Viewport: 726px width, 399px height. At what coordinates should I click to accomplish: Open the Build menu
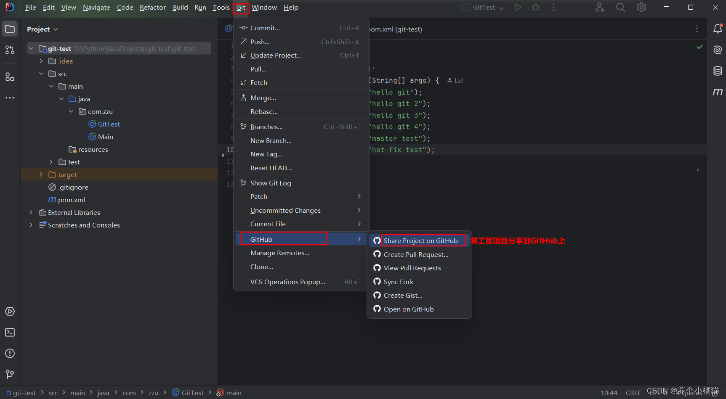(x=180, y=8)
